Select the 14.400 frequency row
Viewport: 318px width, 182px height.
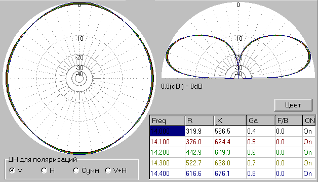pos(232,173)
